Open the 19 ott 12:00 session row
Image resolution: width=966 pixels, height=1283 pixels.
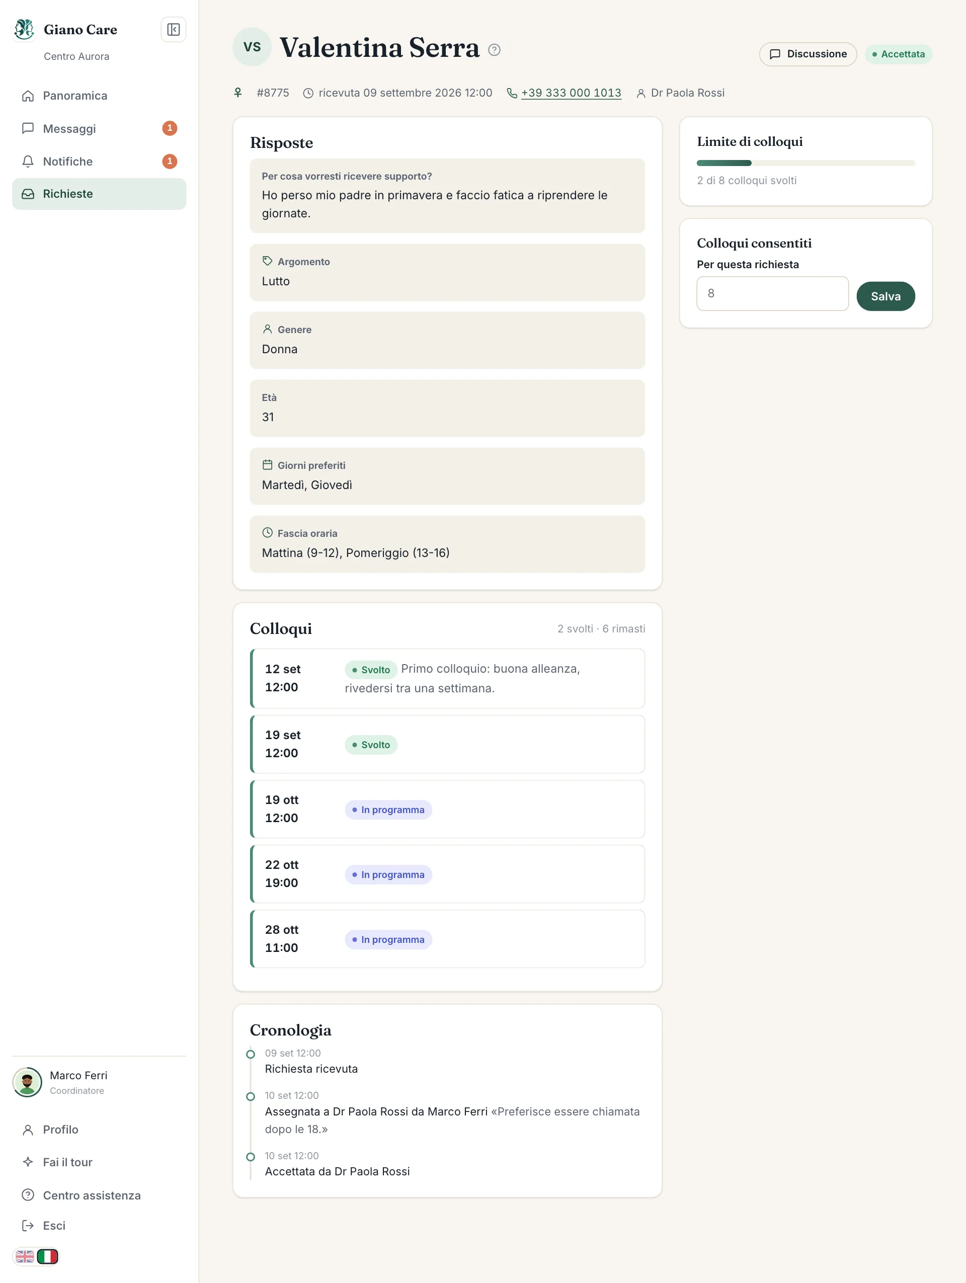447,809
